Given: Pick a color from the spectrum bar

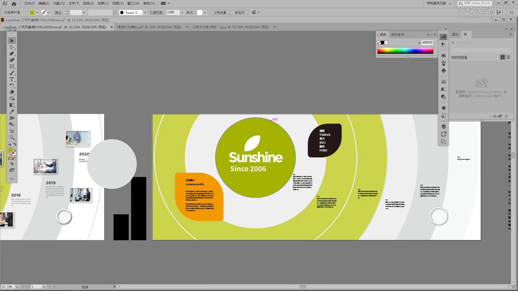Looking at the screenshot, I should [405, 50].
